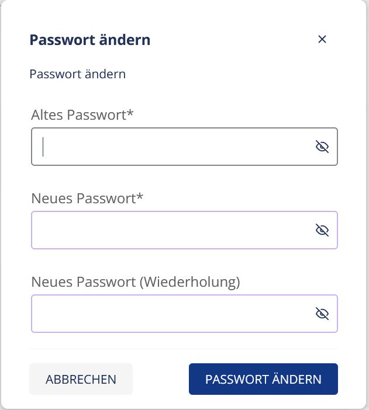Viewport: 369px width, 410px height.
Task: Click the Passwort ändern subtitle text
Action: click(x=77, y=74)
